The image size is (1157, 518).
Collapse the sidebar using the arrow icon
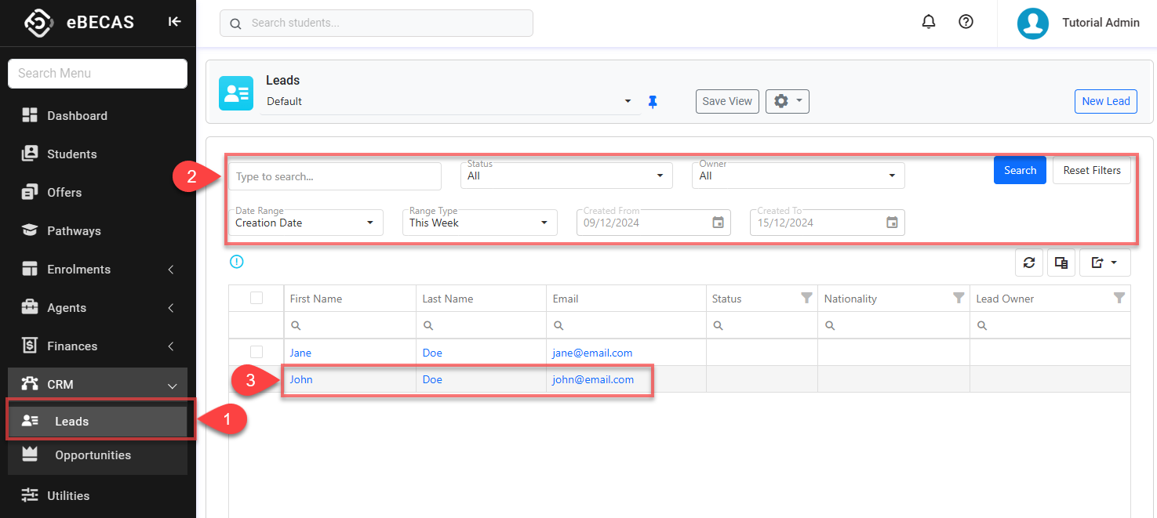click(174, 22)
